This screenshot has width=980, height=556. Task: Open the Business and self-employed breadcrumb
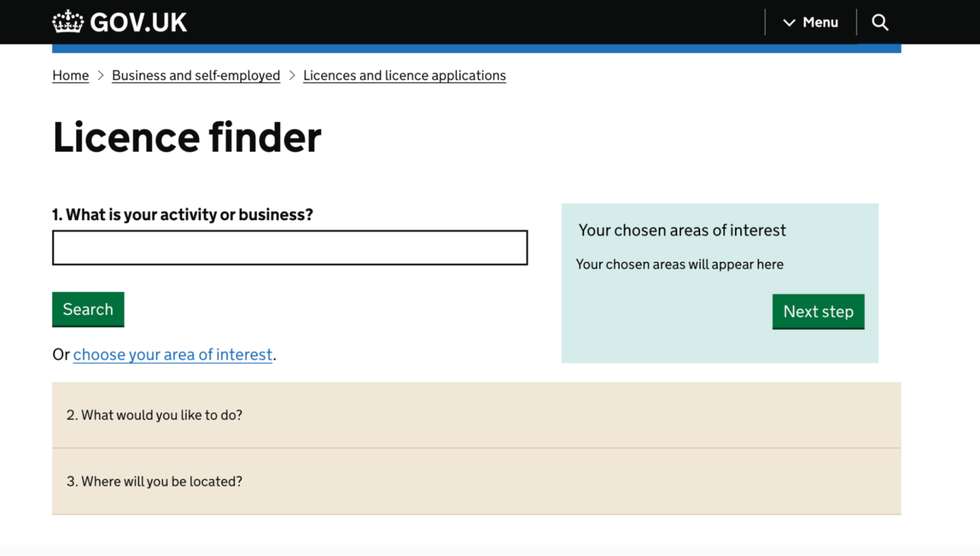pyautogui.click(x=195, y=75)
